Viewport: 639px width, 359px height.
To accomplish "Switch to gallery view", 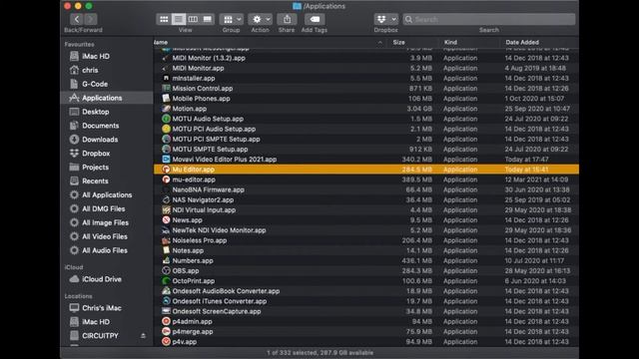I will click(x=208, y=19).
